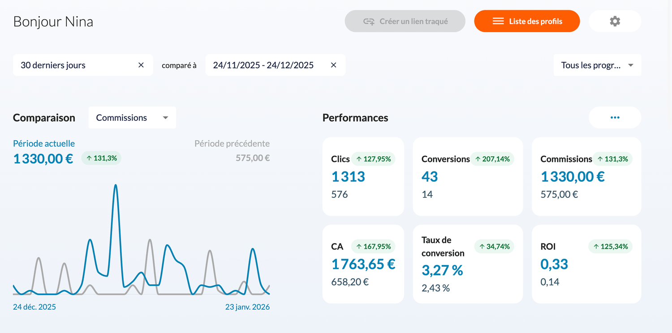Click the tallest blue peak on the chart
672x333 pixels.
[116, 185]
